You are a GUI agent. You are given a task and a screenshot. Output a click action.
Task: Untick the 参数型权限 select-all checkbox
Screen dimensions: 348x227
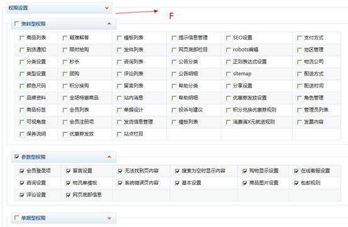pyautogui.click(x=16, y=157)
